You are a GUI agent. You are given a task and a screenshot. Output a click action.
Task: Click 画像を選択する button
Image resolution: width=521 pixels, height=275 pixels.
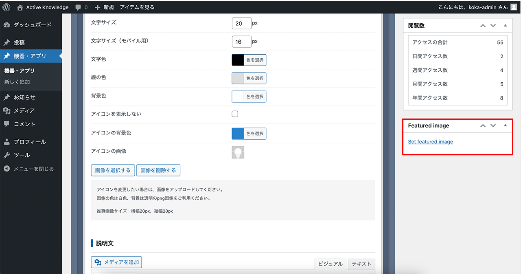click(113, 170)
